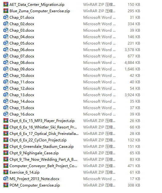Click the Word icon beside Chap_08.docx
This screenshot has width=162, height=193.
pyautogui.click(x=6, y=62)
